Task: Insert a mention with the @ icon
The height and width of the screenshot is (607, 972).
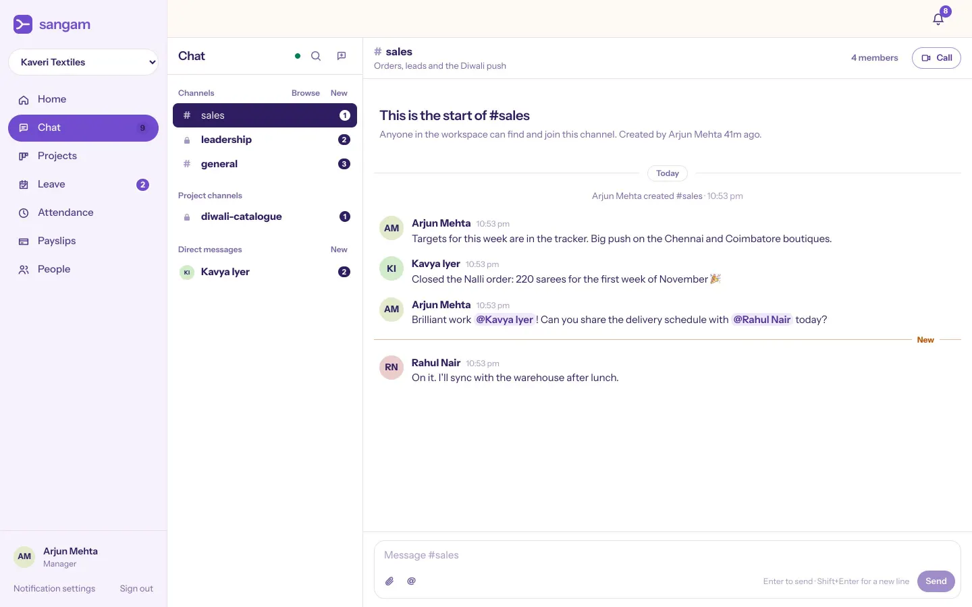Action: point(411,581)
